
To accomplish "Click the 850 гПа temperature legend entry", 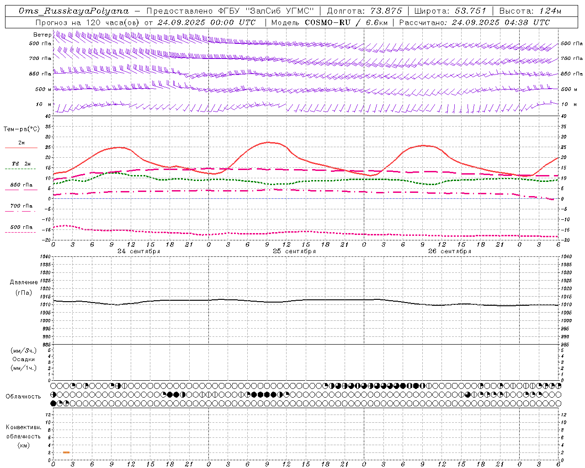I will pyautogui.click(x=21, y=185).
